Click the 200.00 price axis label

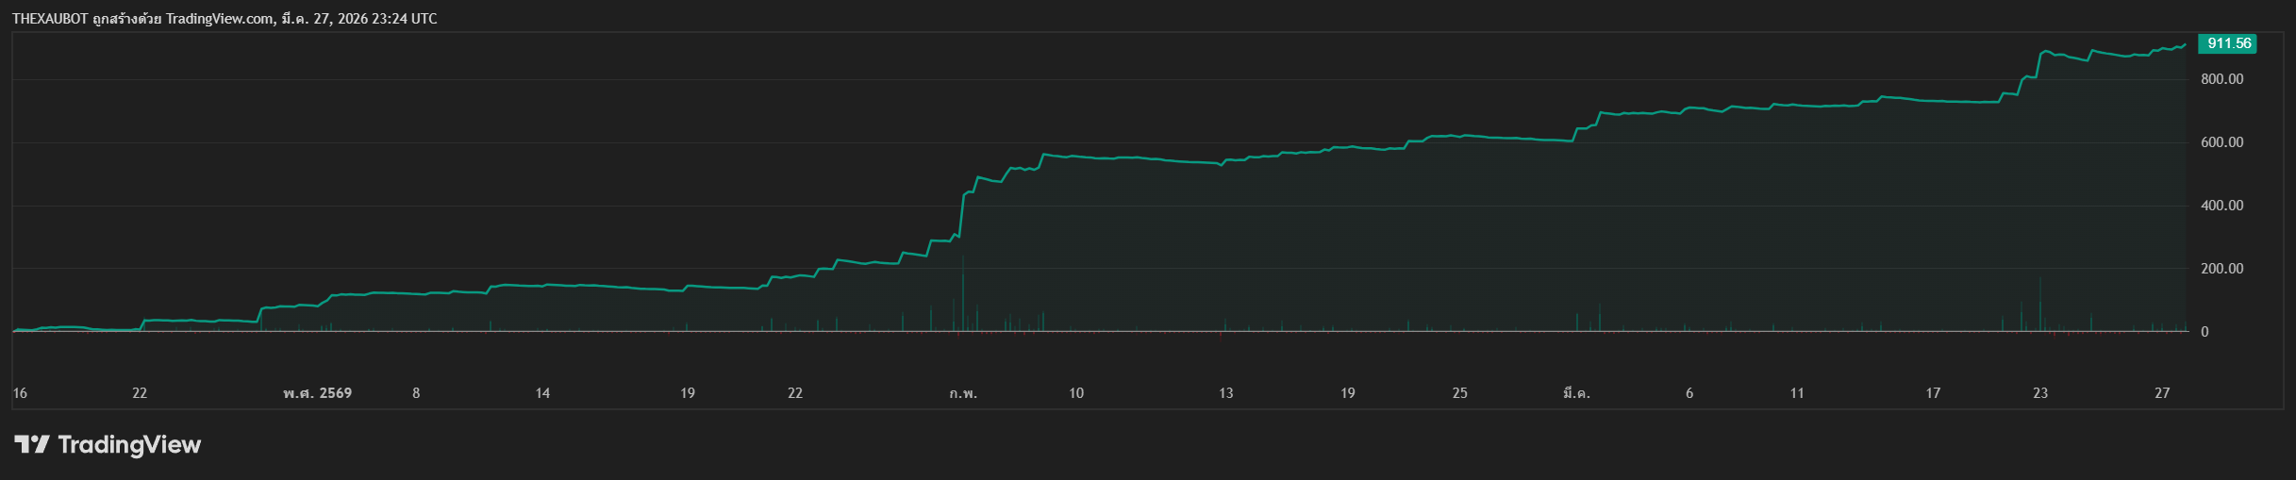2221,269
